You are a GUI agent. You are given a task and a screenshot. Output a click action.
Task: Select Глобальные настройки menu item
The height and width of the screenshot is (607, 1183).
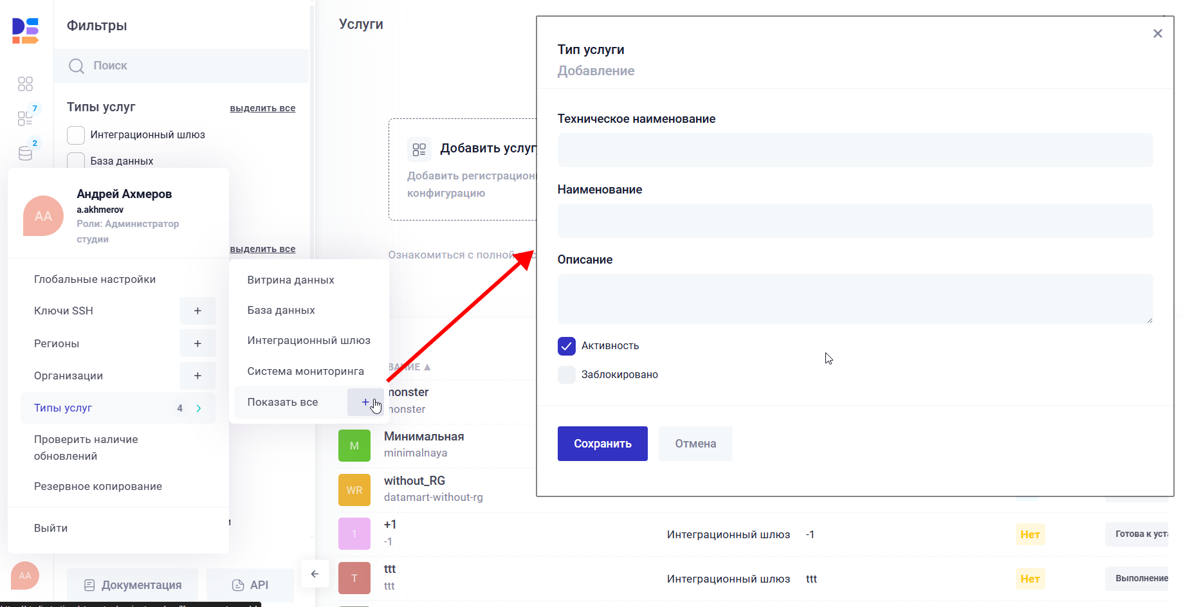(x=95, y=279)
